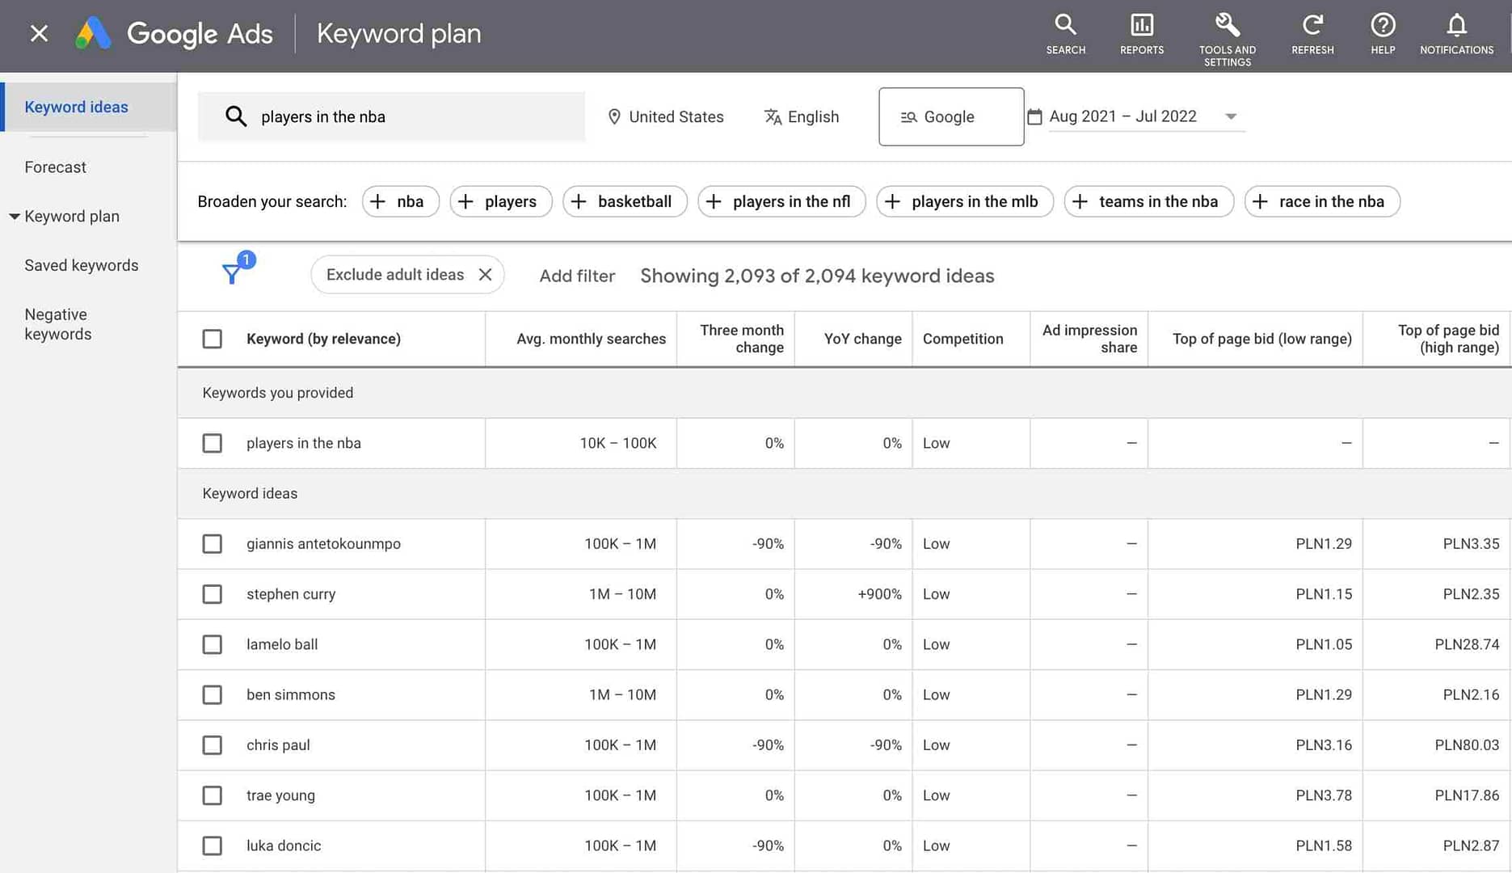Image resolution: width=1512 pixels, height=873 pixels.
Task: Sort by YoY change column header
Action: pos(862,339)
